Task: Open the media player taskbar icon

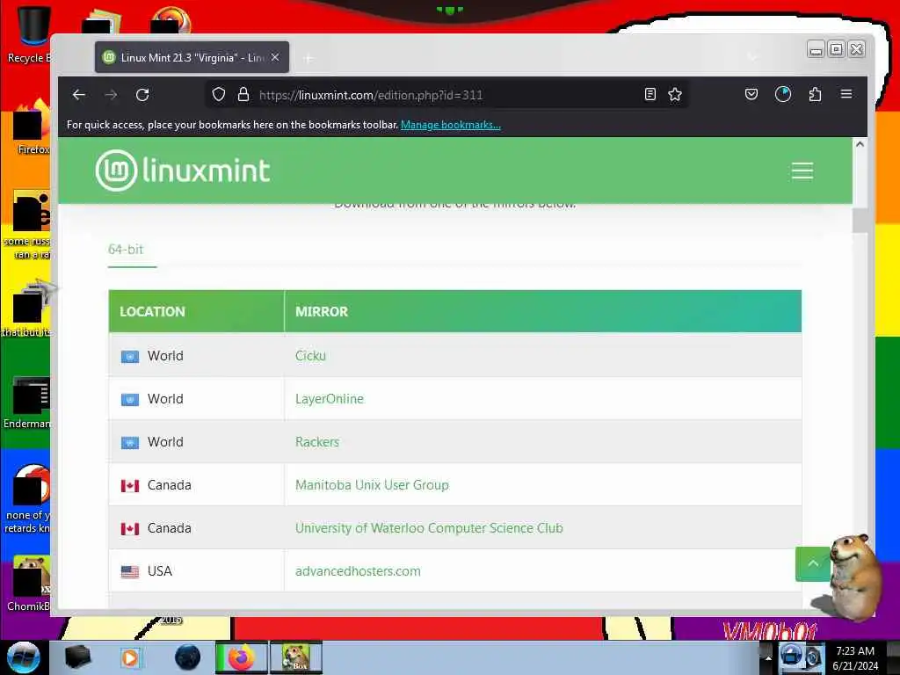Action: pyautogui.click(x=130, y=657)
